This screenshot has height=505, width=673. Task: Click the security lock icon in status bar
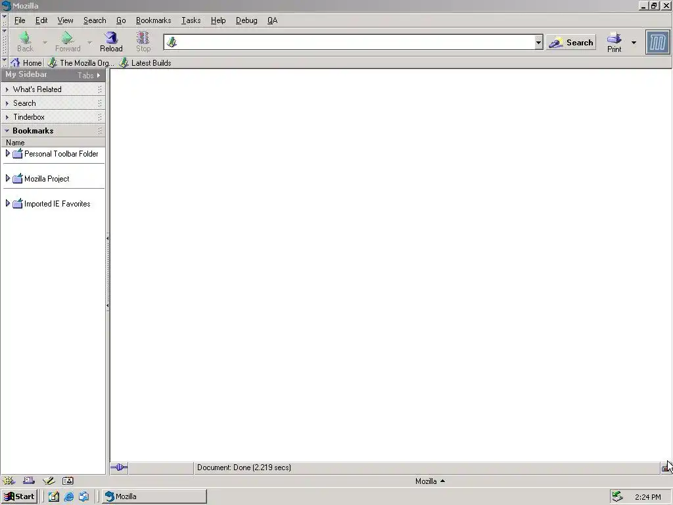pyautogui.click(x=666, y=468)
